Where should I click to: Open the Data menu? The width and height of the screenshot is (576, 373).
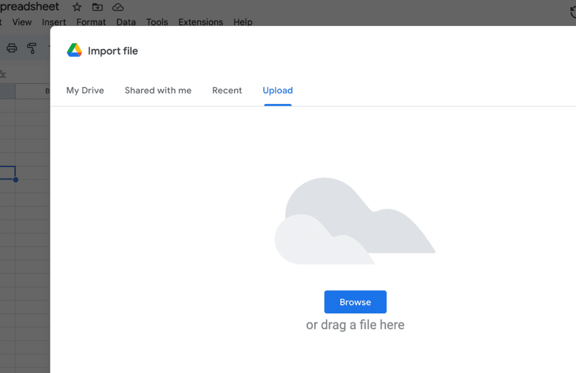click(125, 22)
